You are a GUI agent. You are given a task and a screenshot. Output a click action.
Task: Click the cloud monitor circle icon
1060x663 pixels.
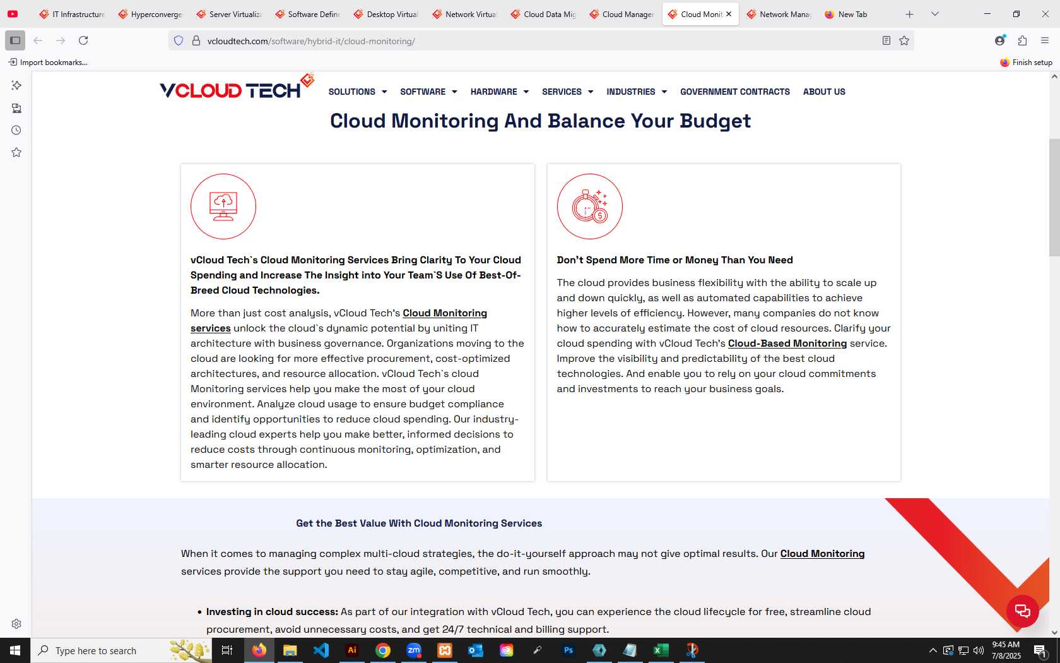click(223, 206)
